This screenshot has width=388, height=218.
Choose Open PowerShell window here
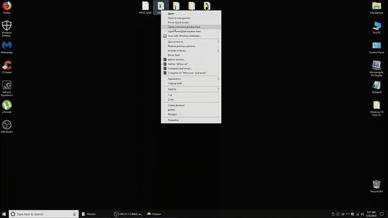click(x=191, y=31)
